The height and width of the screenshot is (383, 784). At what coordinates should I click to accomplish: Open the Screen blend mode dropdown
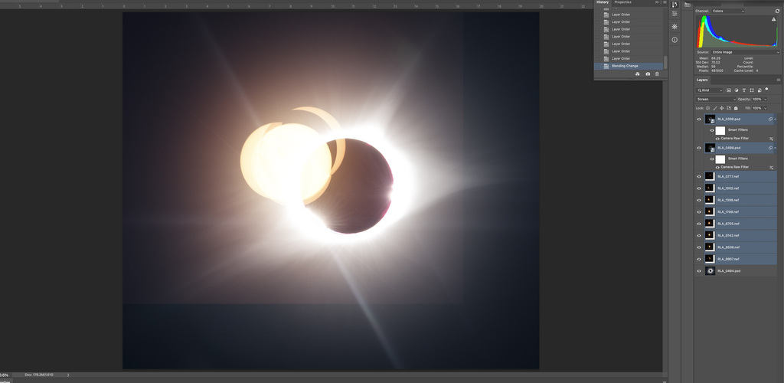tap(716, 99)
